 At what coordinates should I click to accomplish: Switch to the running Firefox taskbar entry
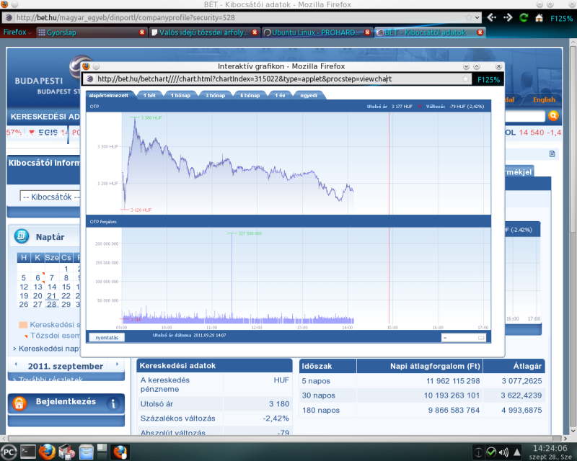(x=120, y=452)
